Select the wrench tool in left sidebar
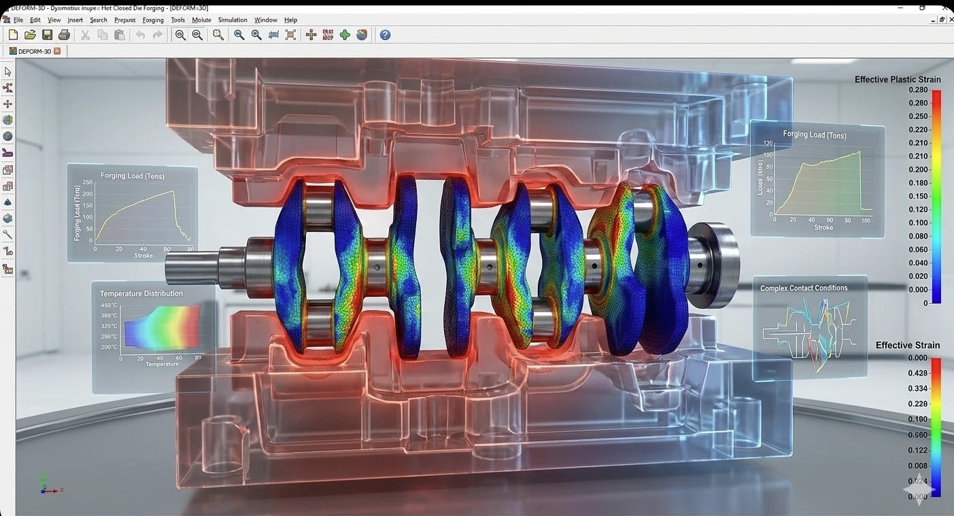The width and height of the screenshot is (954, 516). pyautogui.click(x=8, y=235)
